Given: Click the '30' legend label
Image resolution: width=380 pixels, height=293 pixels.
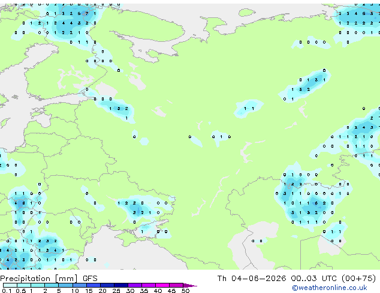Looking at the screenshot, I should [130, 291].
